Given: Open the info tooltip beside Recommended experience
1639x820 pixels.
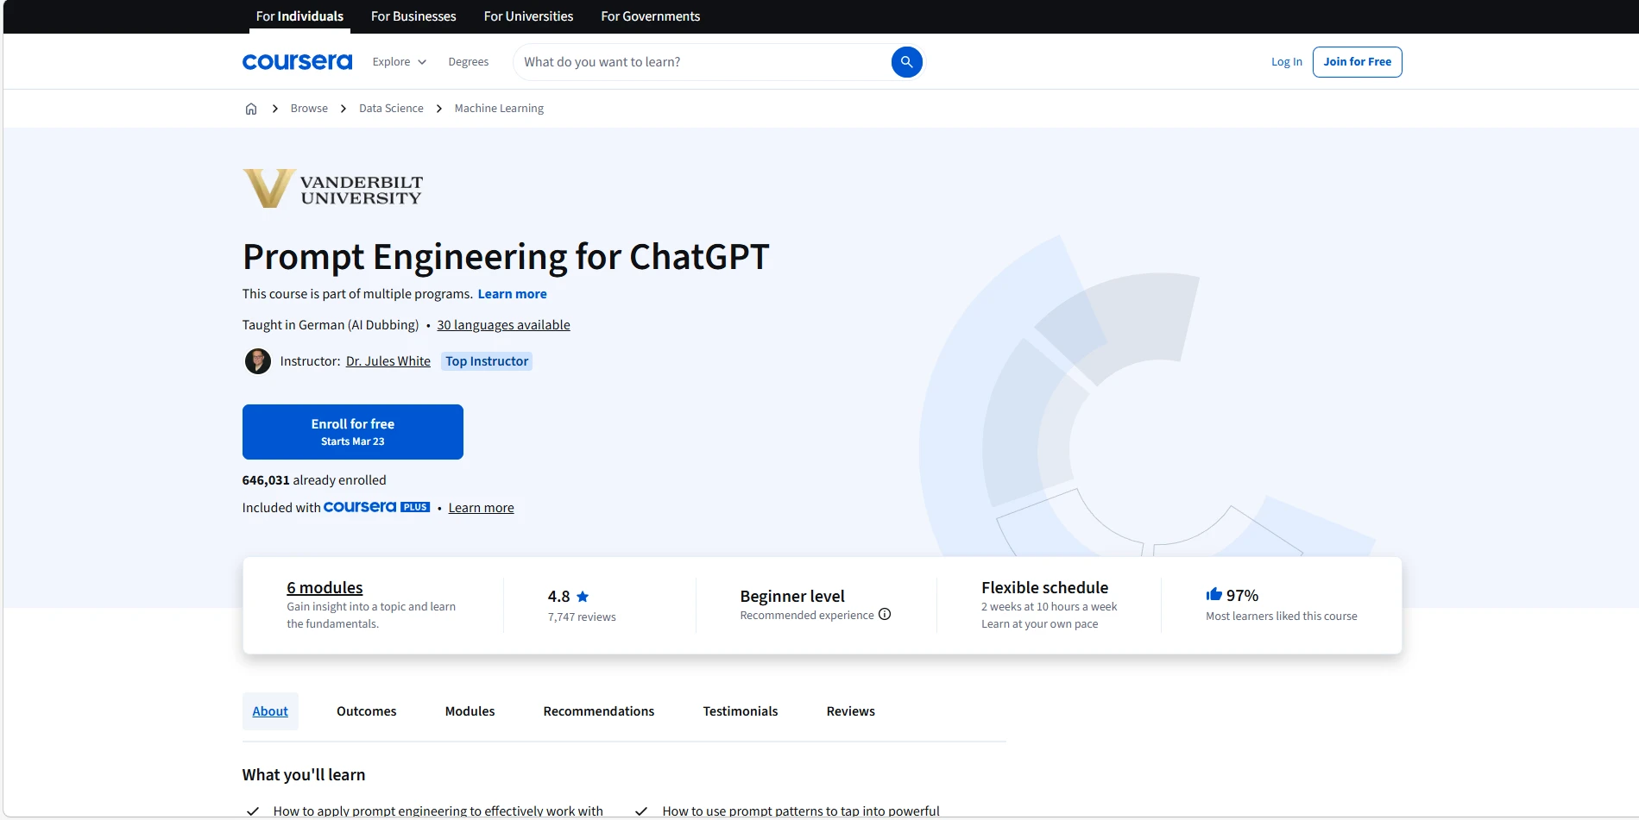Looking at the screenshot, I should (885, 614).
